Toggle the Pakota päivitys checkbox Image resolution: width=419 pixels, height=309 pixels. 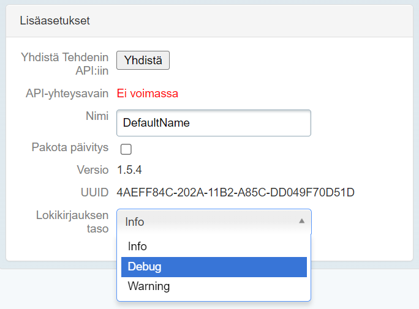(126, 149)
